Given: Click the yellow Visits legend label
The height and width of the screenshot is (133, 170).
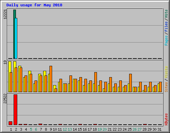Looking at the screenshot, I should point(166,72).
